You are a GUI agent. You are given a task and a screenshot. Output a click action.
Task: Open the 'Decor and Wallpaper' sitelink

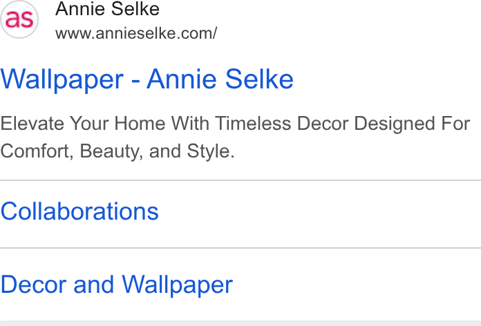(x=117, y=285)
